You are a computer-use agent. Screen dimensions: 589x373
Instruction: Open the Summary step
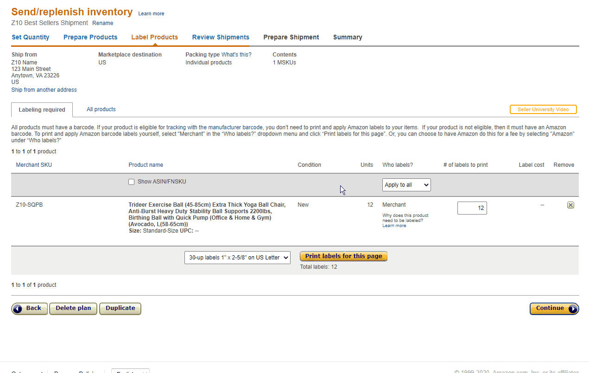pos(348,37)
